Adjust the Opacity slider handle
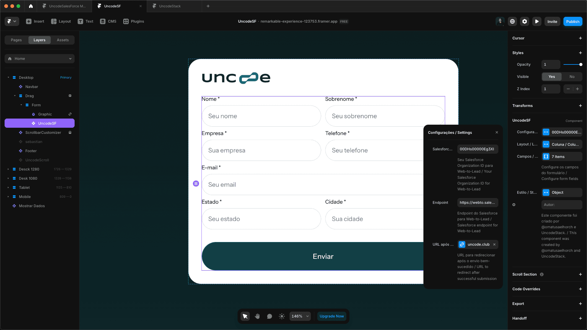 tap(581, 64)
